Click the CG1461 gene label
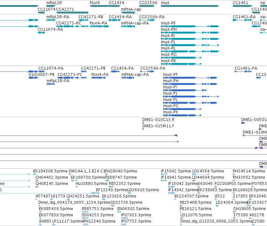 click(240, 3)
